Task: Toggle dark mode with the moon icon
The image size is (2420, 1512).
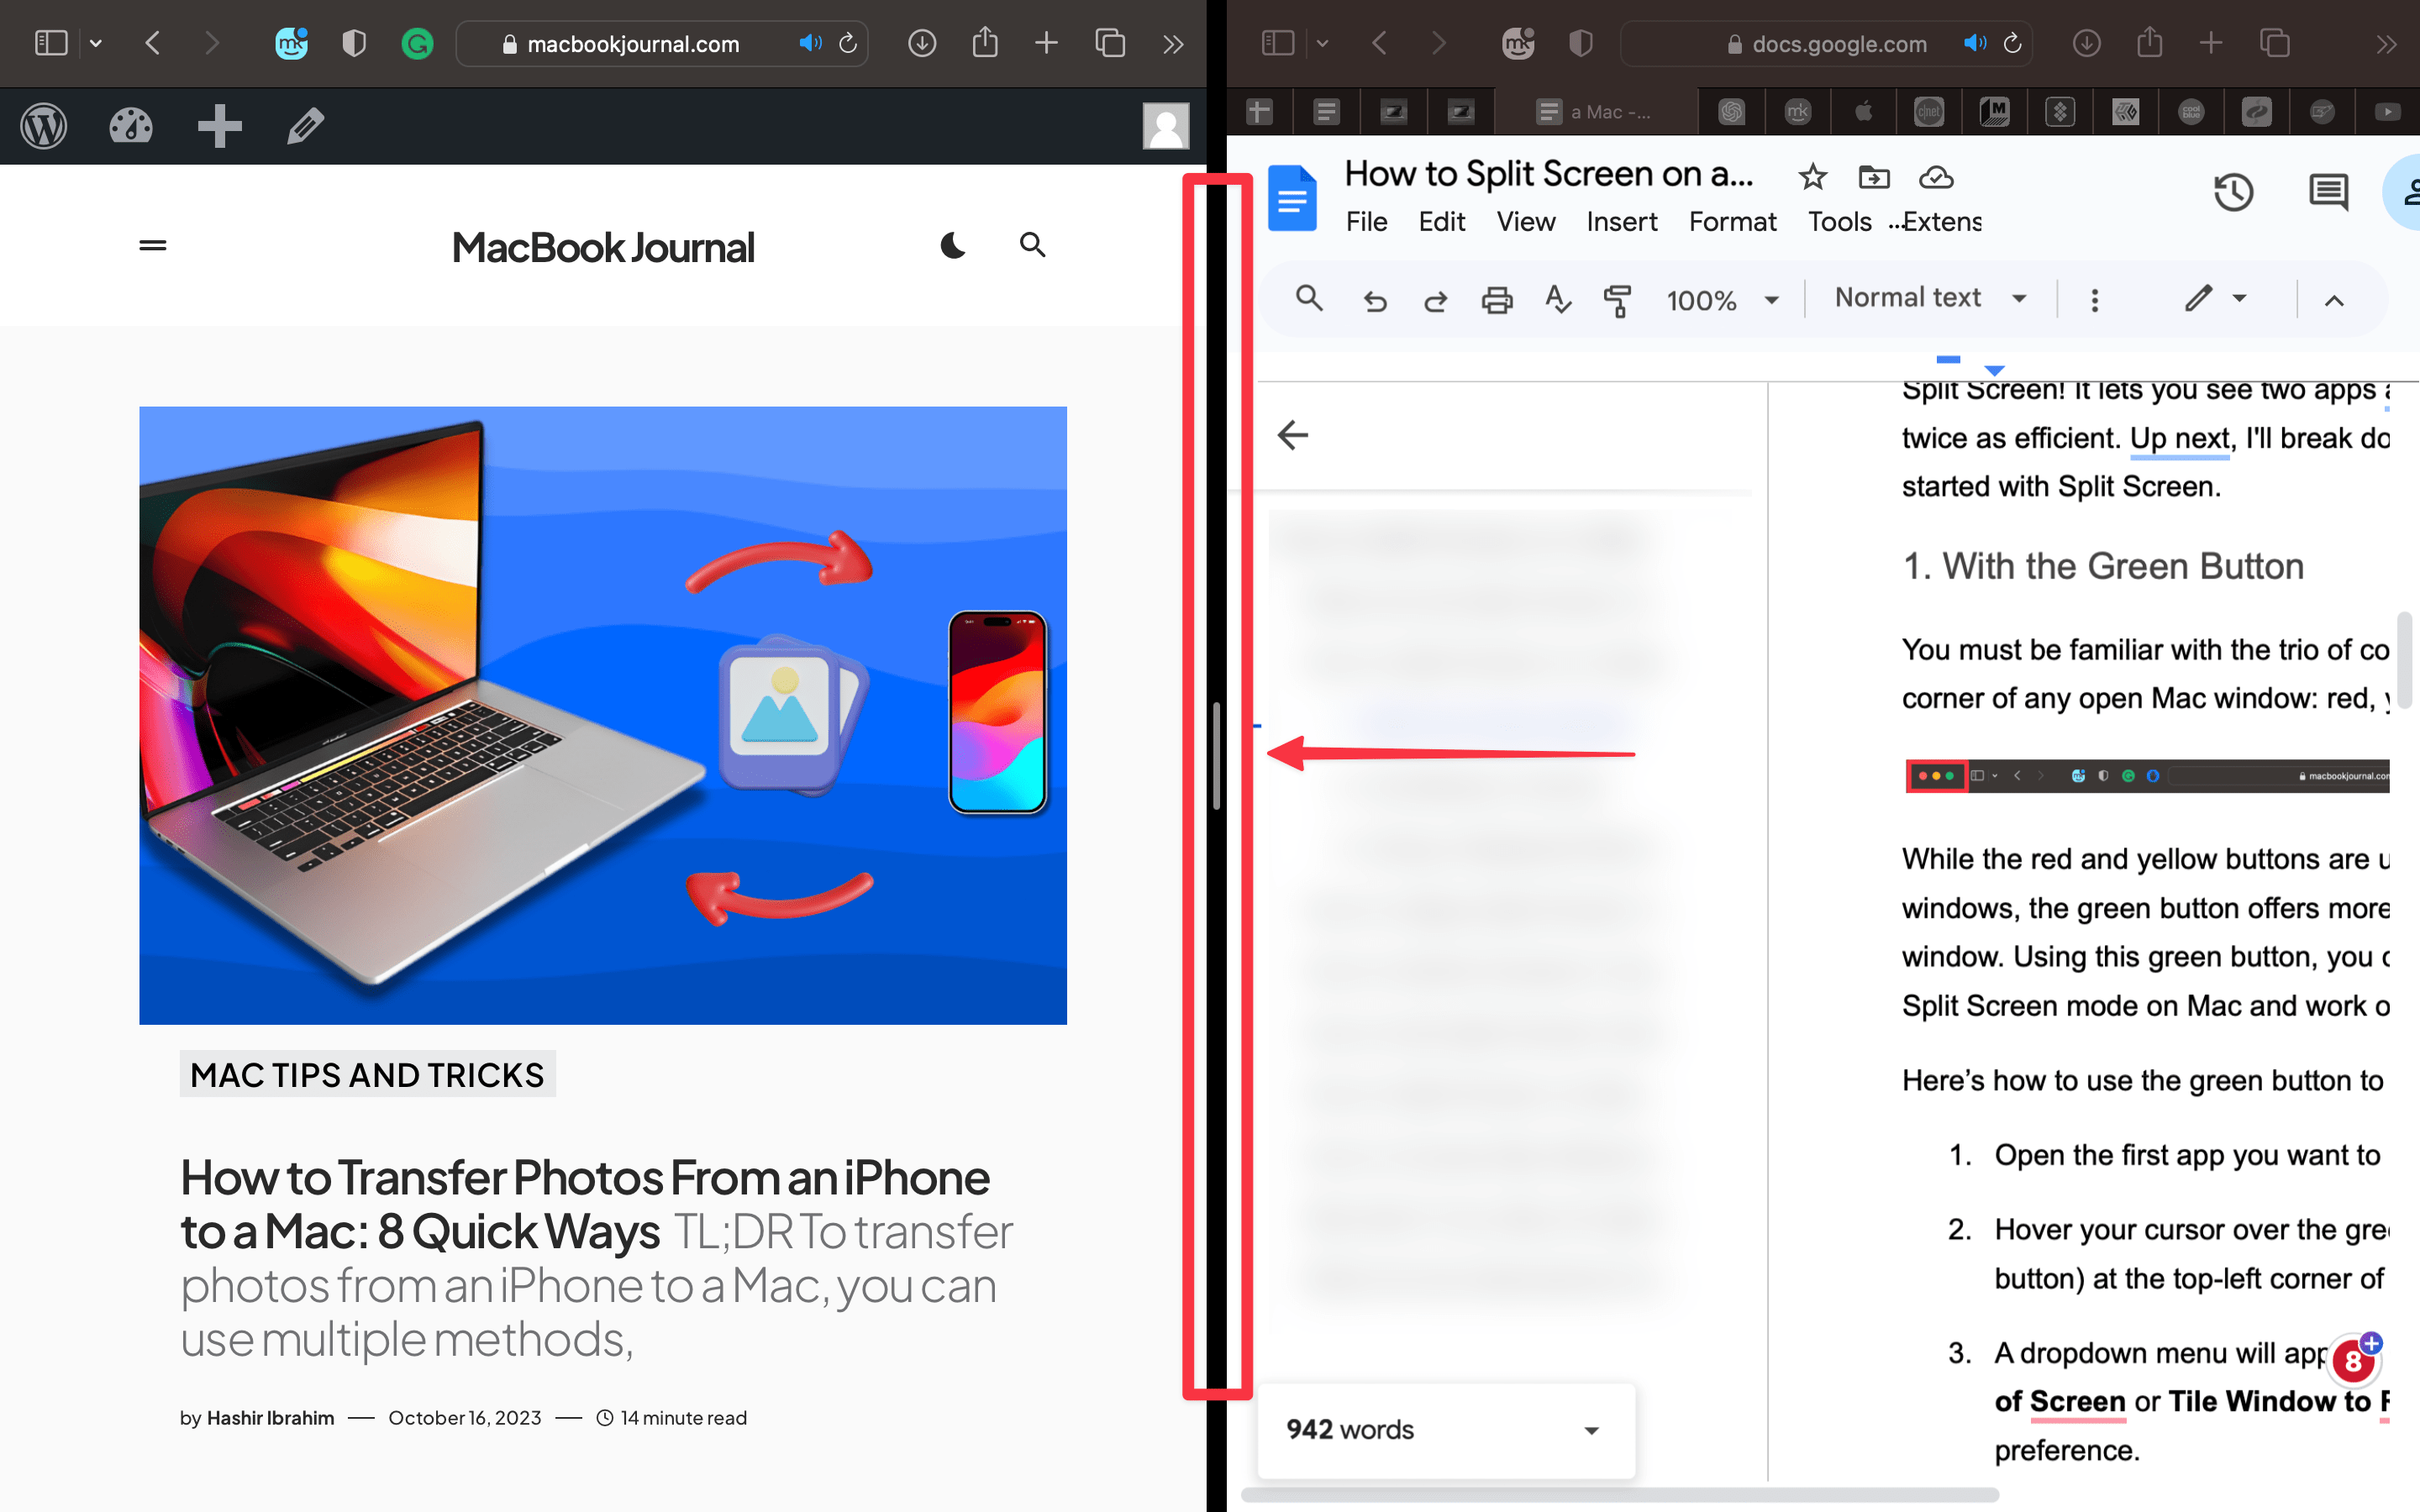Action: [x=952, y=245]
